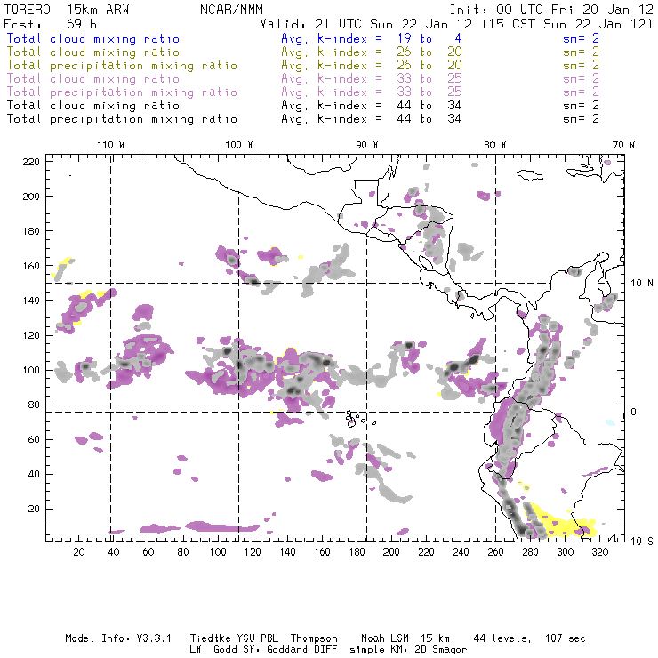Click the '20' tick label on the x-axis
The width and height of the screenshot is (658, 658).
[x=79, y=551]
